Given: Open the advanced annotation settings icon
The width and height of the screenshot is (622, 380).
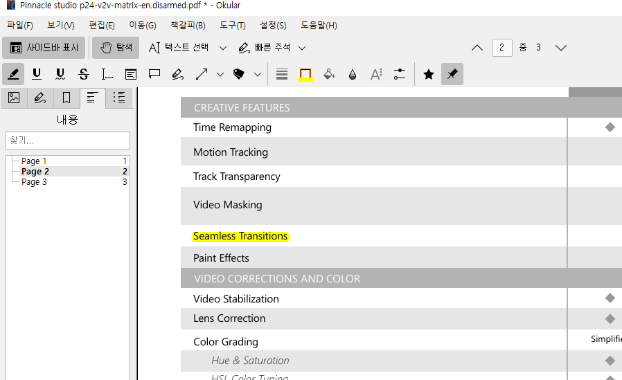Looking at the screenshot, I should coord(400,74).
